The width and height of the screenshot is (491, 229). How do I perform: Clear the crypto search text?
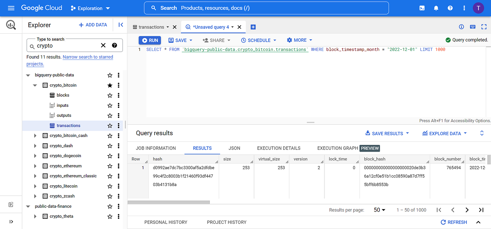tap(103, 45)
